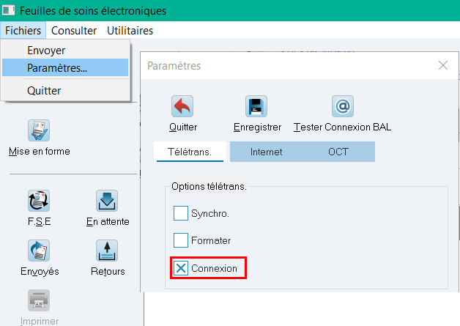Click the Tester Connexion BAL label

click(x=342, y=127)
